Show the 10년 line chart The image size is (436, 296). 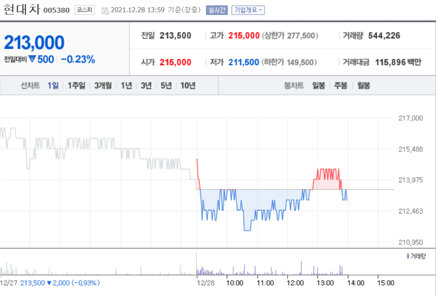pyautogui.click(x=188, y=86)
